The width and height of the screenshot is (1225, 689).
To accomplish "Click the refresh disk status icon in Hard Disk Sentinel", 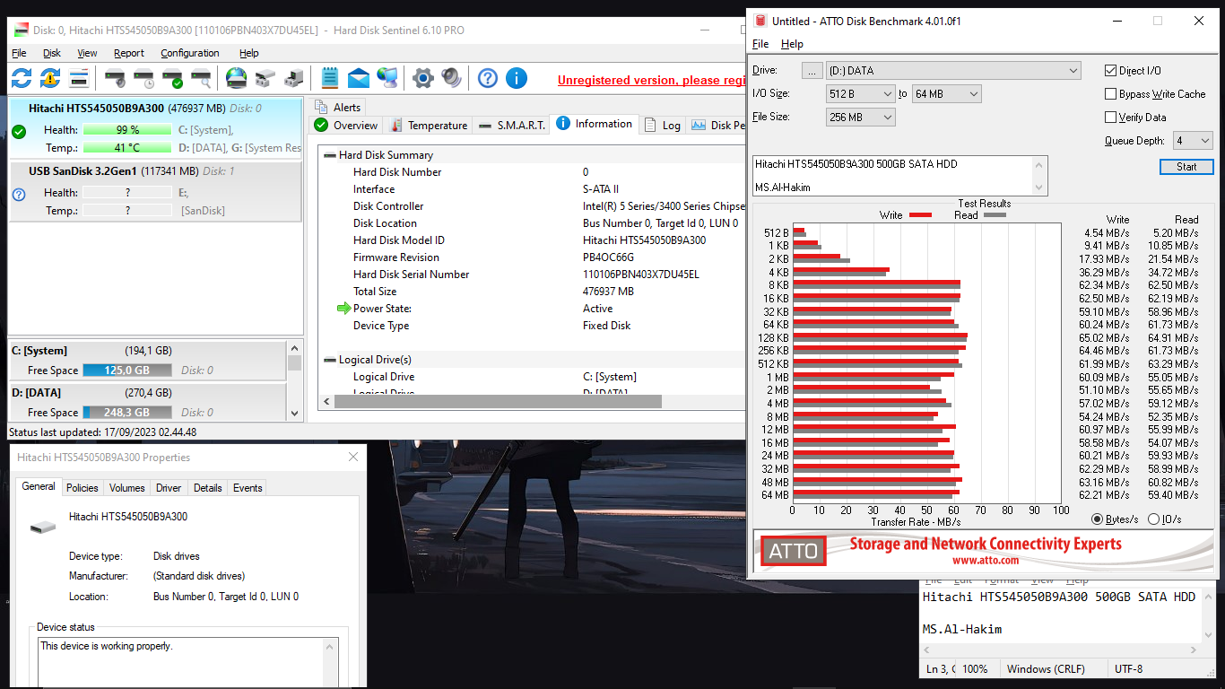I will click(x=22, y=78).
